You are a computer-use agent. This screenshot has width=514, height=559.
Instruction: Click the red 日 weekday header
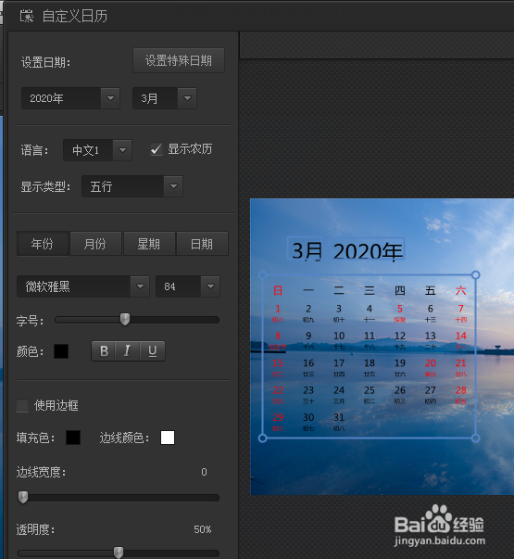click(278, 290)
